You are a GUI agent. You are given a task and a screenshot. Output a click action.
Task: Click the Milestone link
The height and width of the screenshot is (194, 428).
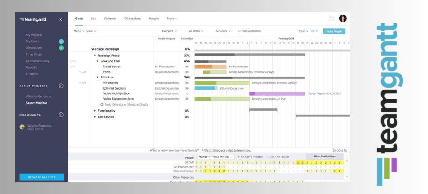pyautogui.click(x=119, y=104)
